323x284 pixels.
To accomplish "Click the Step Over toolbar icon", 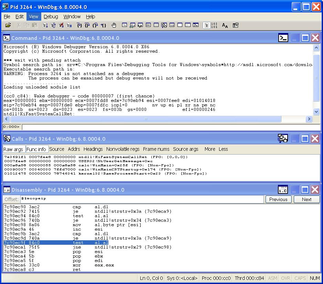I will 87,25.
